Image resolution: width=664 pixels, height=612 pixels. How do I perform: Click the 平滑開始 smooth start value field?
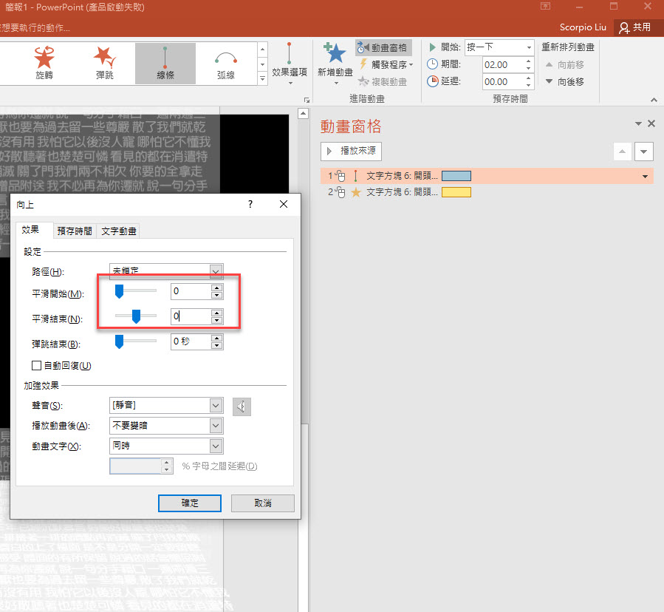pyautogui.click(x=190, y=291)
